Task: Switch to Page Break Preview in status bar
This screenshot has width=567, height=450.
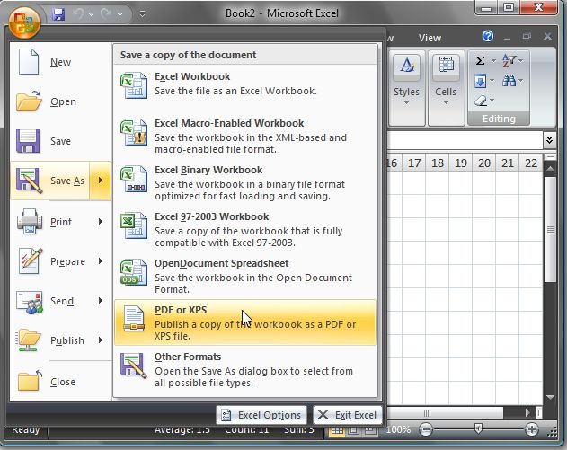Action: [x=370, y=430]
